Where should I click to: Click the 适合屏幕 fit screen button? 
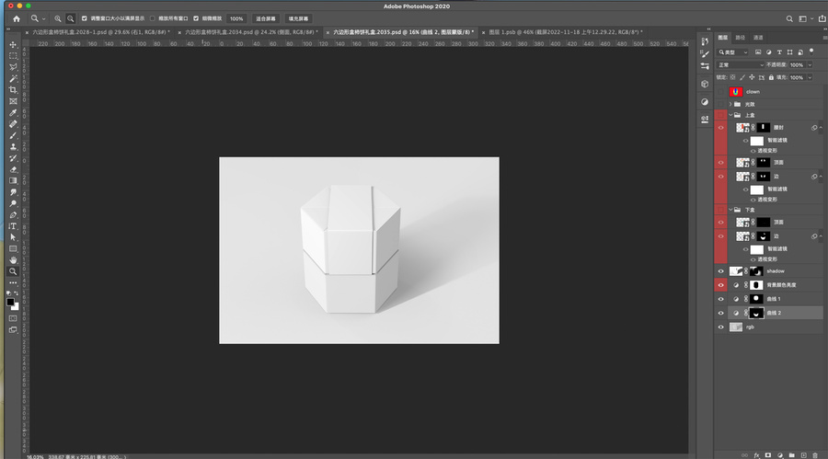266,18
